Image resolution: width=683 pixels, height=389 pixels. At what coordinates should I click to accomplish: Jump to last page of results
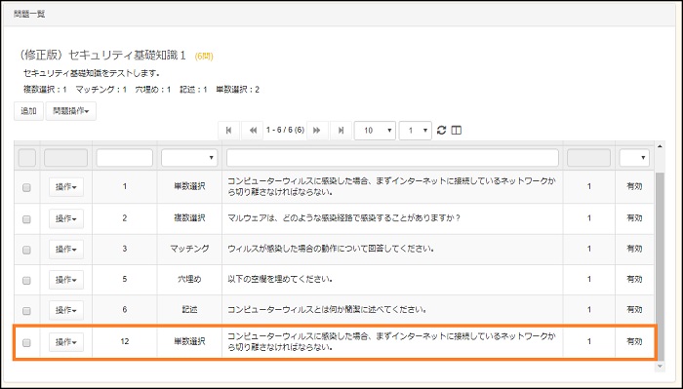(x=341, y=131)
